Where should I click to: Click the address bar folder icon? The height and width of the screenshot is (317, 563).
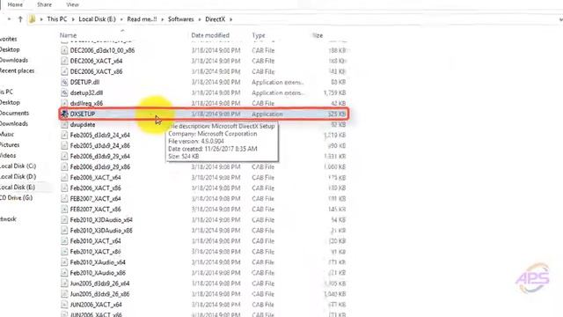coord(33,19)
